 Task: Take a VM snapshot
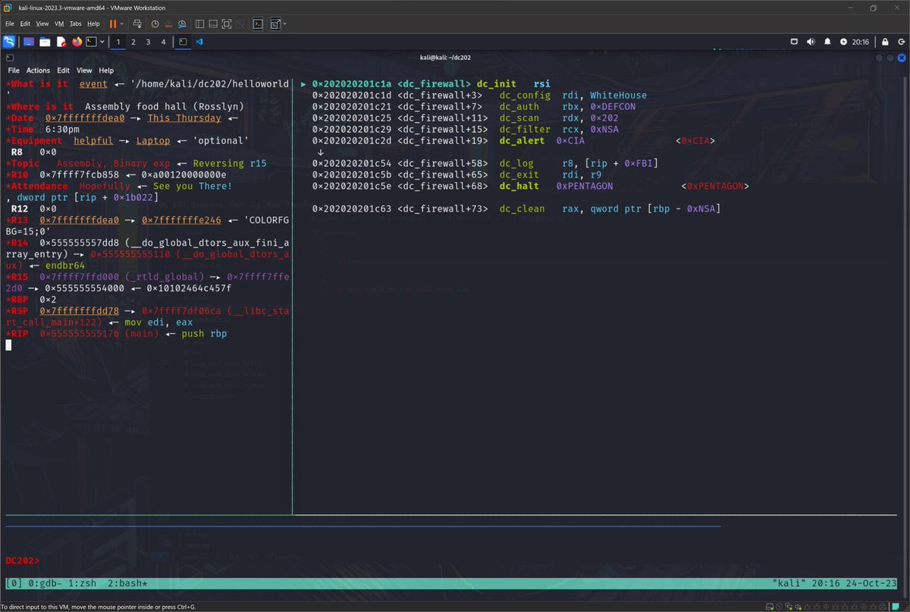(x=155, y=24)
